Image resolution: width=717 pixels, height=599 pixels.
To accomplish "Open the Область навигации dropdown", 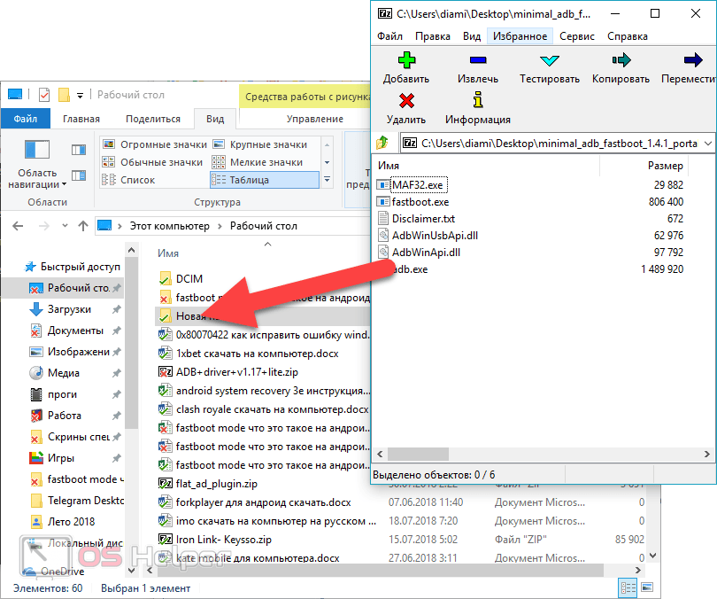I will (x=37, y=165).
